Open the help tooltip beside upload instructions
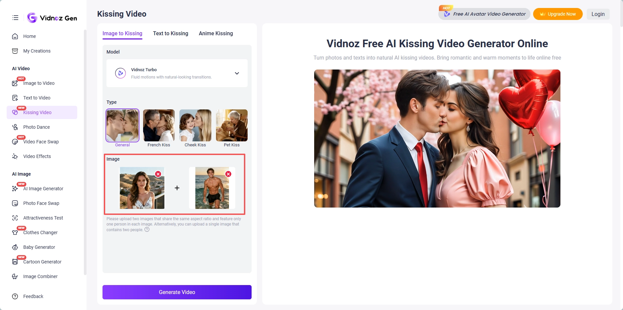The height and width of the screenshot is (310, 623). (146, 230)
